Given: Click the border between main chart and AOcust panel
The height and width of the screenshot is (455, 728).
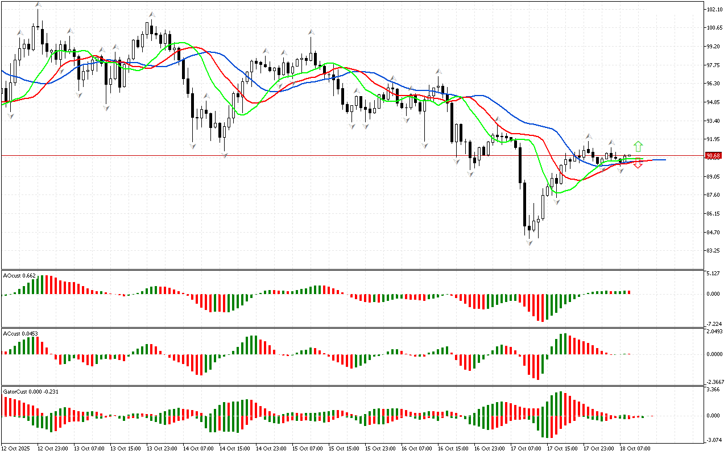Looking at the screenshot, I should [x=351, y=270].
